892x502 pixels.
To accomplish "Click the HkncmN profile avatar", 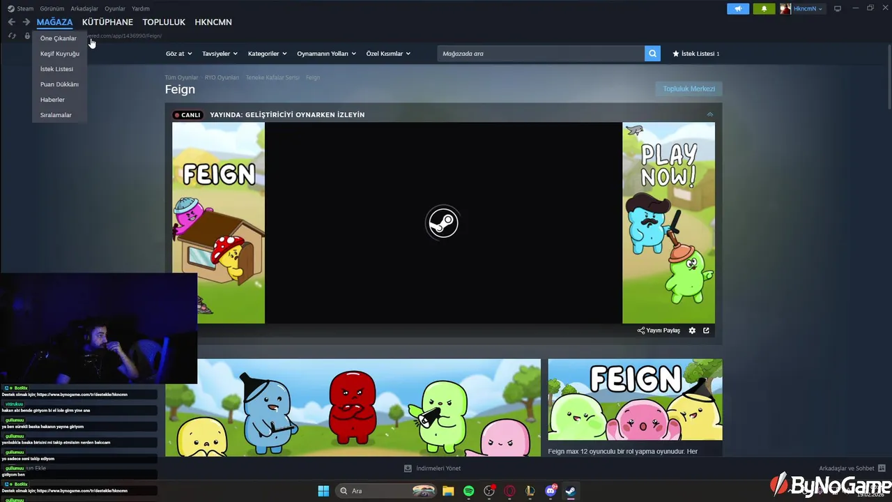I will (785, 9).
